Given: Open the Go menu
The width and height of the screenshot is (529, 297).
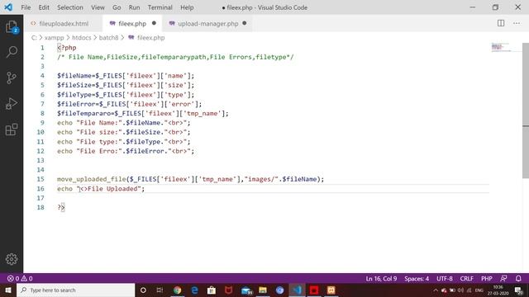Looking at the screenshot, I should tap(117, 7).
